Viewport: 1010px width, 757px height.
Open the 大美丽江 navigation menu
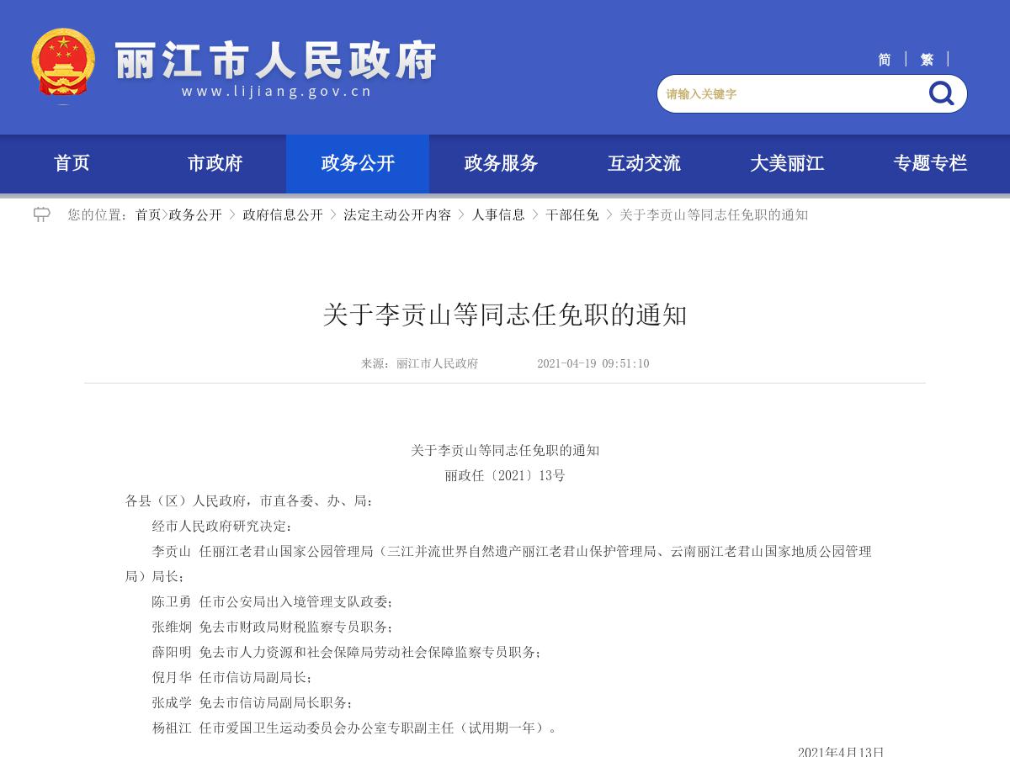(788, 164)
